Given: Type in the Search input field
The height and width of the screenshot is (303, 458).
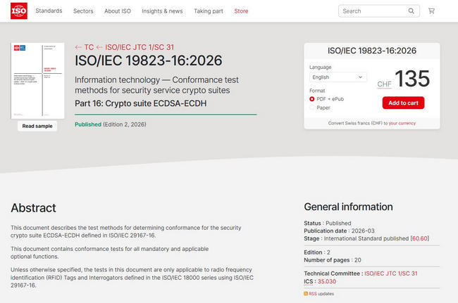Looking at the screenshot, I should [372, 11].
